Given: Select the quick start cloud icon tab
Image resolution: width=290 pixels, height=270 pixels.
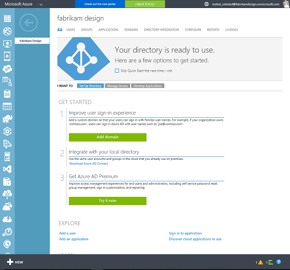Looking at the screenshot, I should click(60, 30).
